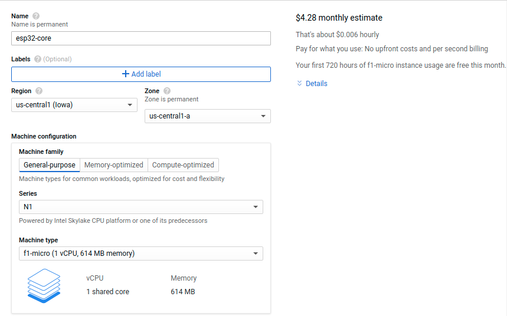Image resolution: width=507 pixels, height=316 pixels.
Task: Choose the Compute-optimized machine family tab
Action: click(x=183, y=165)
